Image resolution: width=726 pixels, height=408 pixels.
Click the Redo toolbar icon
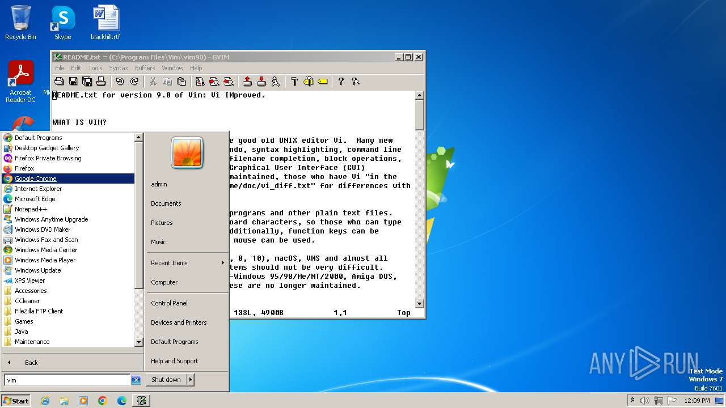tap(134, 82)
